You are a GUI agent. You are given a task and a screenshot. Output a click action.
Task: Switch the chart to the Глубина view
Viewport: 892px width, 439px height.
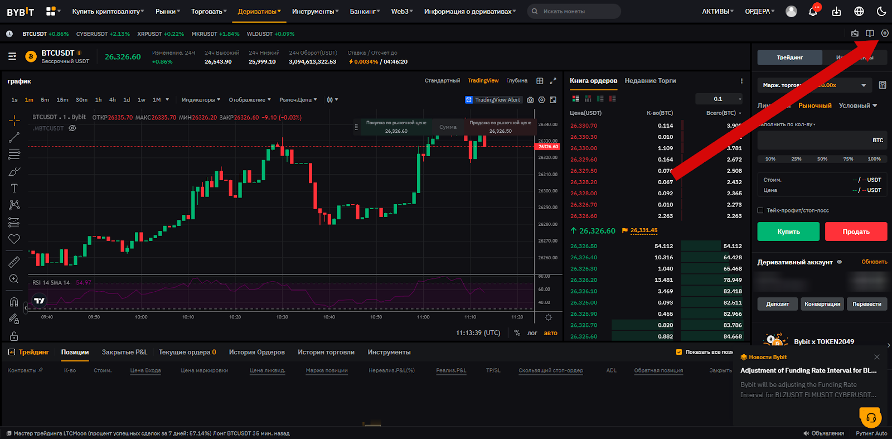pyautogui.click(x=517, y=81)
